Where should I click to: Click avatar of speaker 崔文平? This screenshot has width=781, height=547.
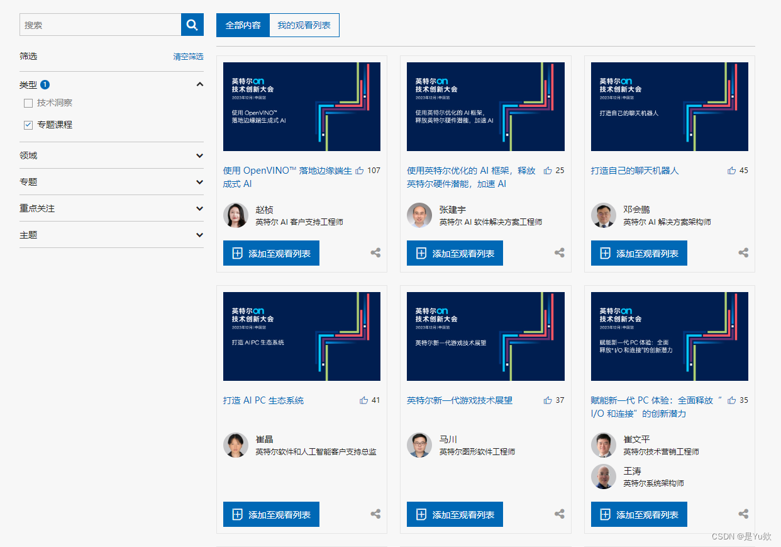pyautogui.click(x=604, y=445)
